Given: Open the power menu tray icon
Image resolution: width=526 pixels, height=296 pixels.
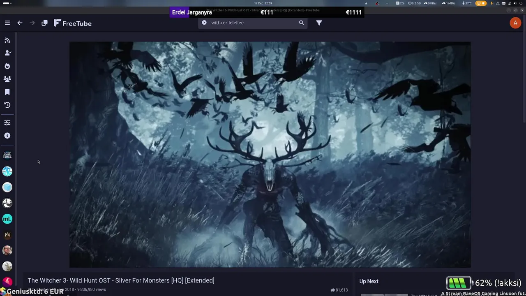Looking at the screenshot, I should (521, 3).
